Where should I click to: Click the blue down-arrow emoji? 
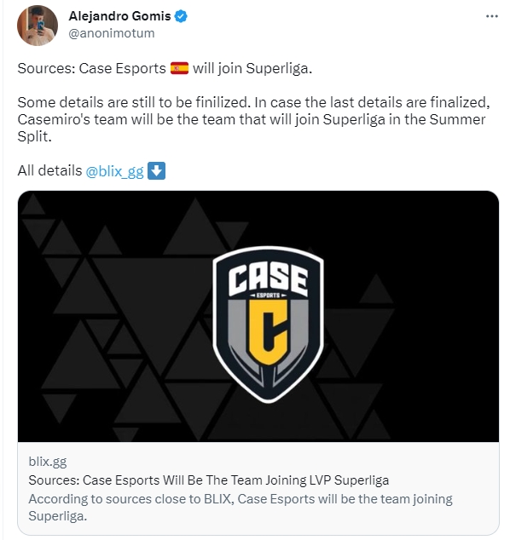pyautogui.click(x=157, y=170)
